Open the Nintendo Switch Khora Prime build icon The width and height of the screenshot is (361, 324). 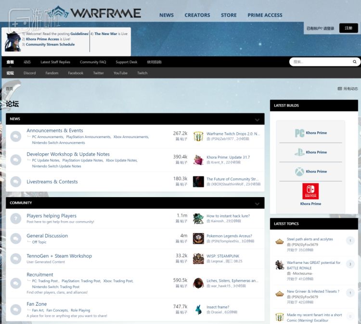310,191
